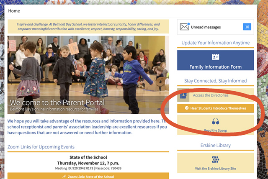The height and width of the screenshot is (179, 268).
Task: Click Access the Directories text
Action: (211, 95)
